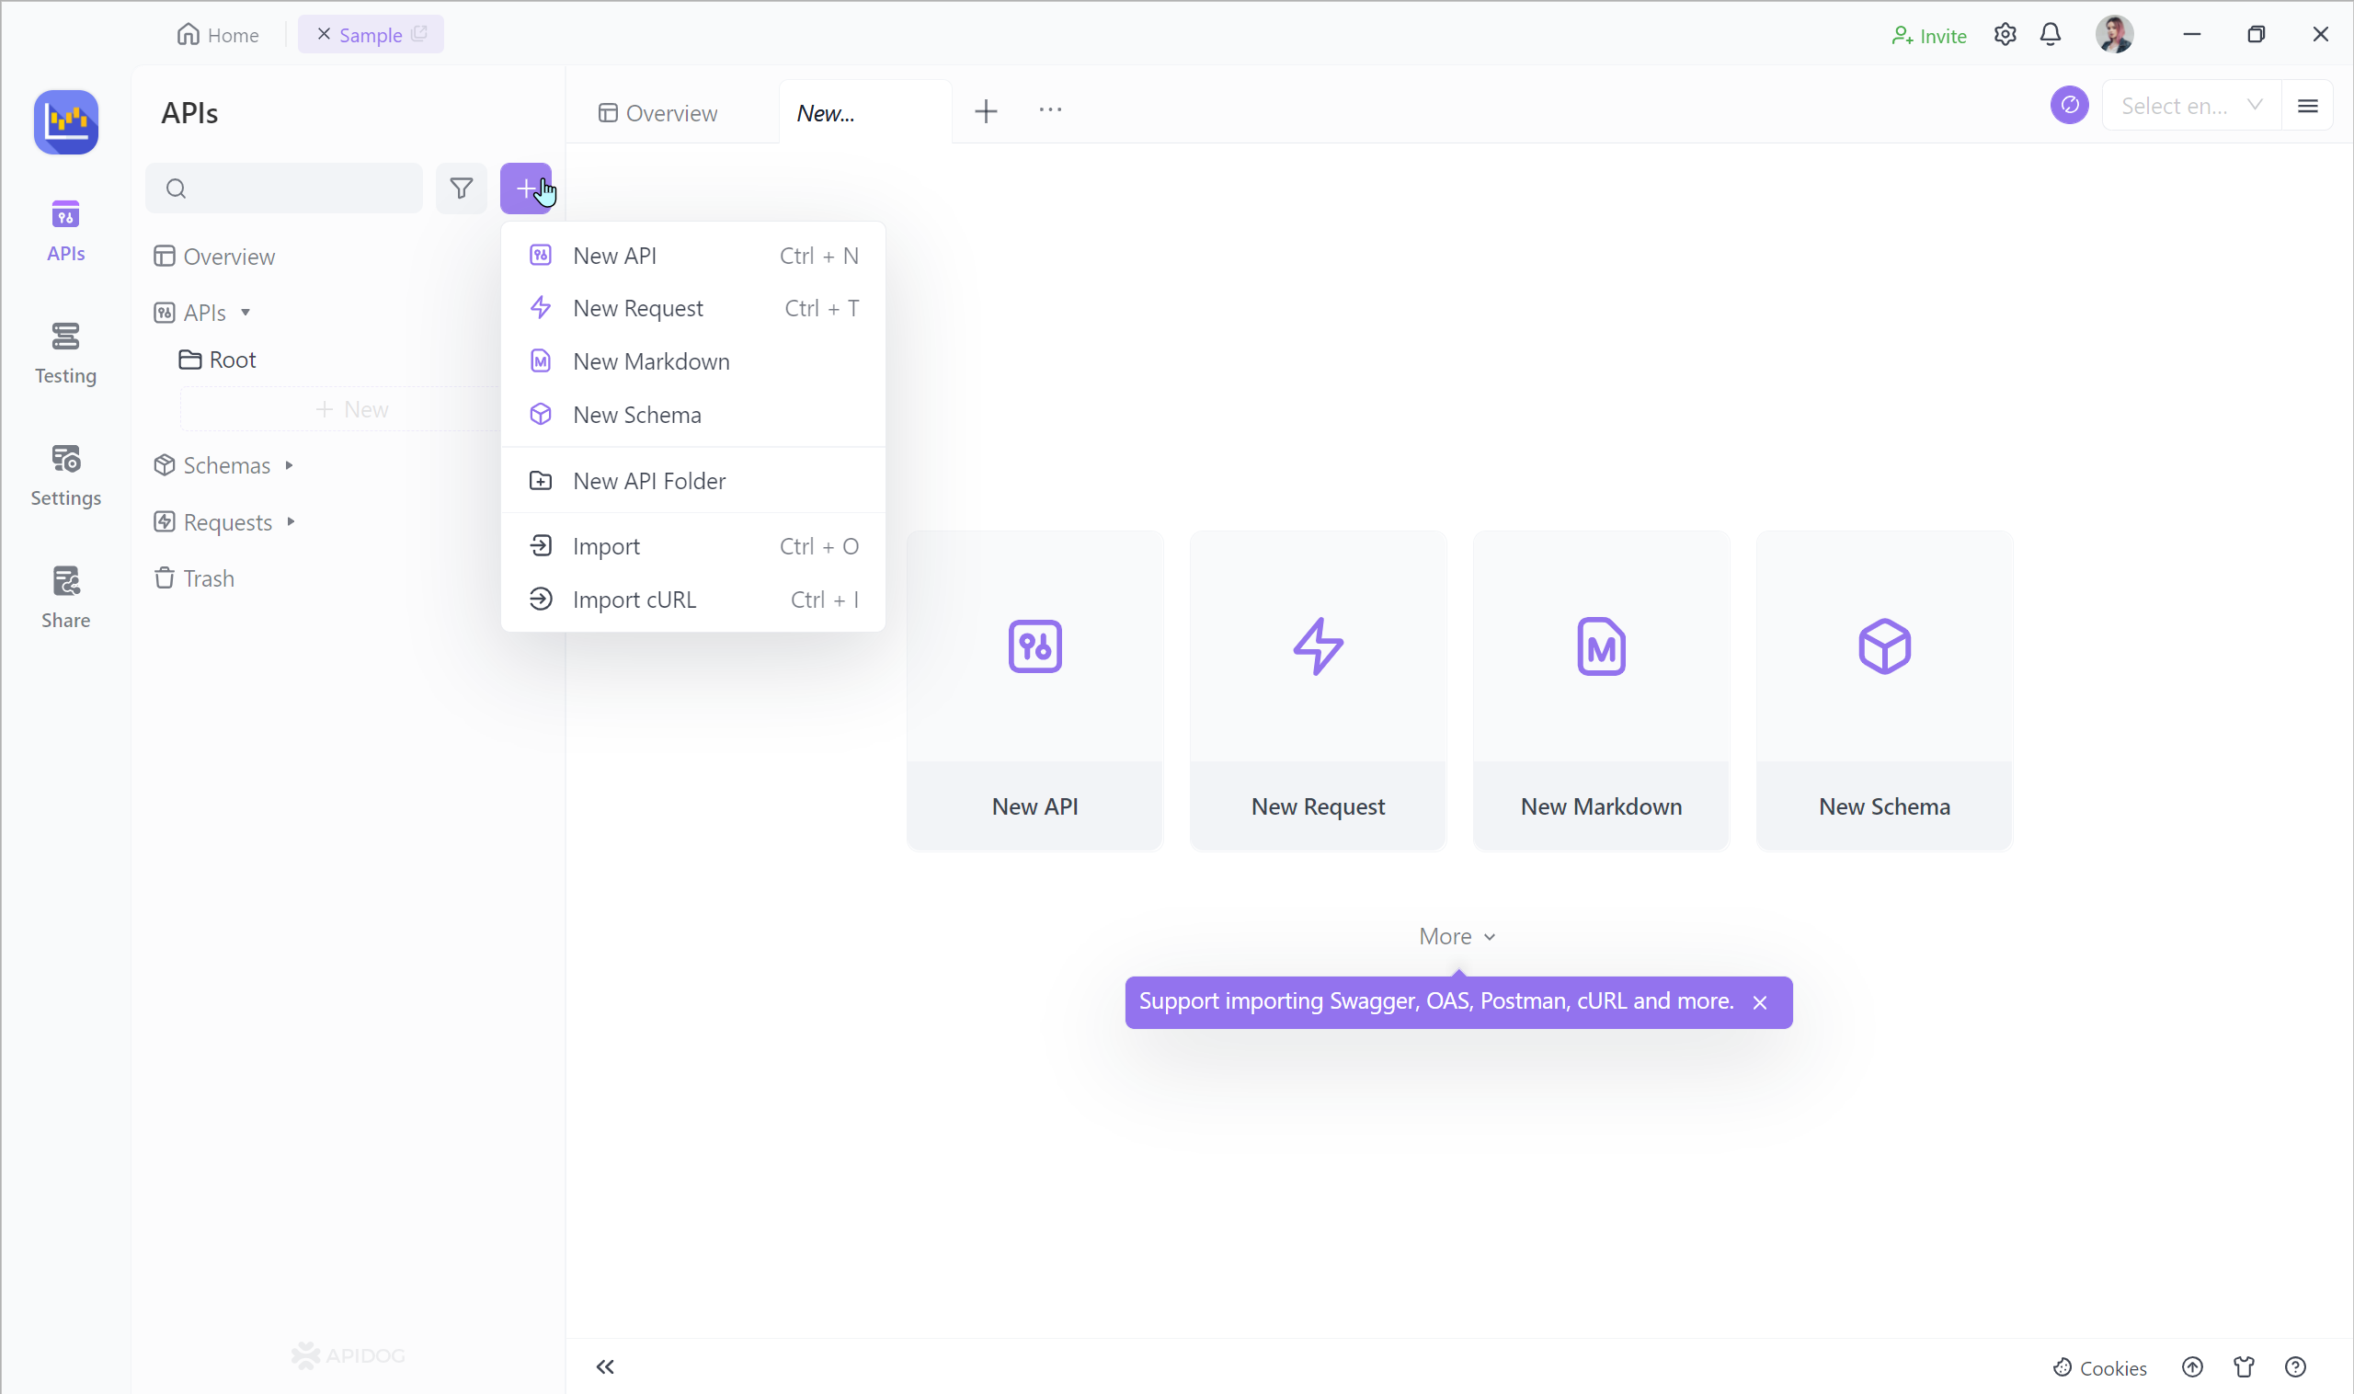Click the New Schema cube icon
The image size is (2354, 1394).
click(x=541, y=413)
